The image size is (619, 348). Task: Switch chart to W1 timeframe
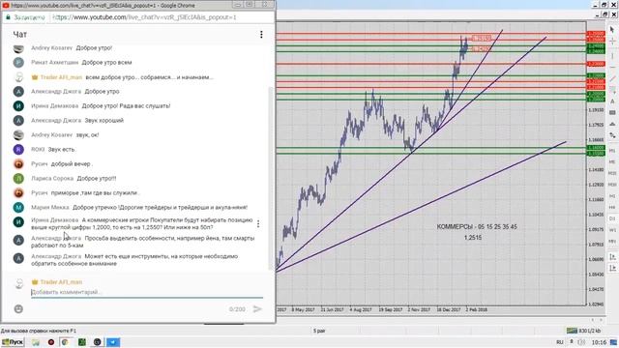[x=612, y=230]
